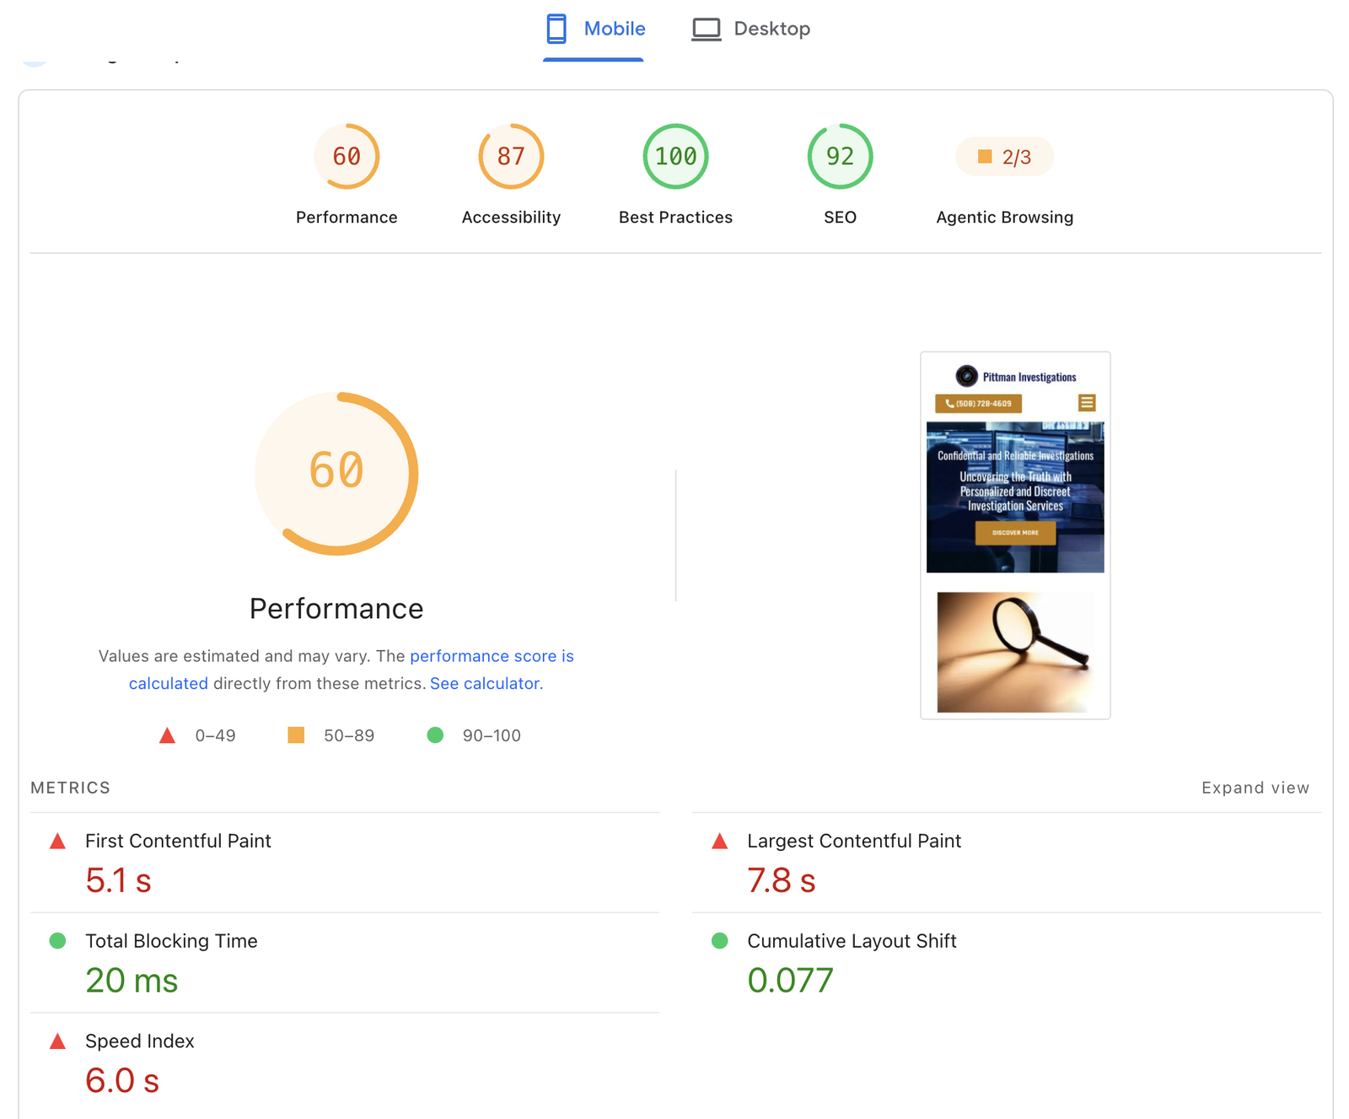
Task: Click green circle beside Total Blocking Time
Action: 57,940
